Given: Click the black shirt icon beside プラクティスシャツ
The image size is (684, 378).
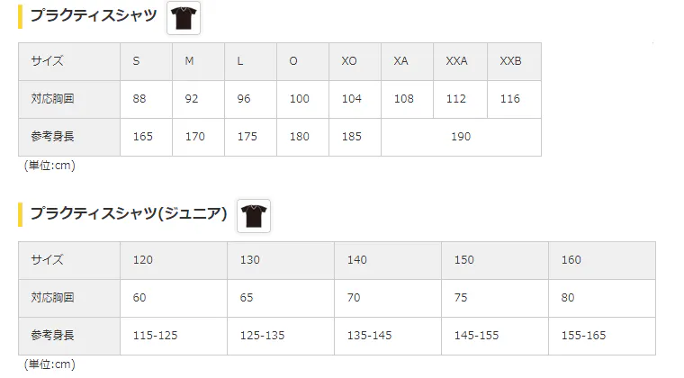Looking at the screenshot, I should click(x=184, y=17).
